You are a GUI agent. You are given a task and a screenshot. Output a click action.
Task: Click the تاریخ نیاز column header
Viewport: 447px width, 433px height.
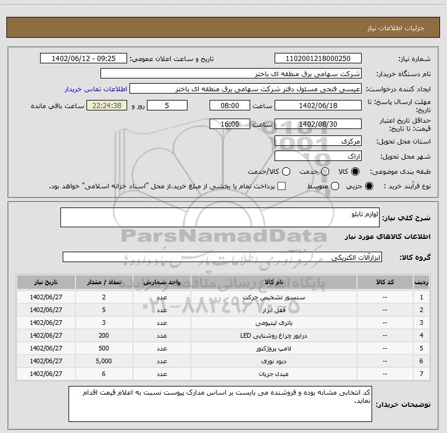click(x=46, y=282)
